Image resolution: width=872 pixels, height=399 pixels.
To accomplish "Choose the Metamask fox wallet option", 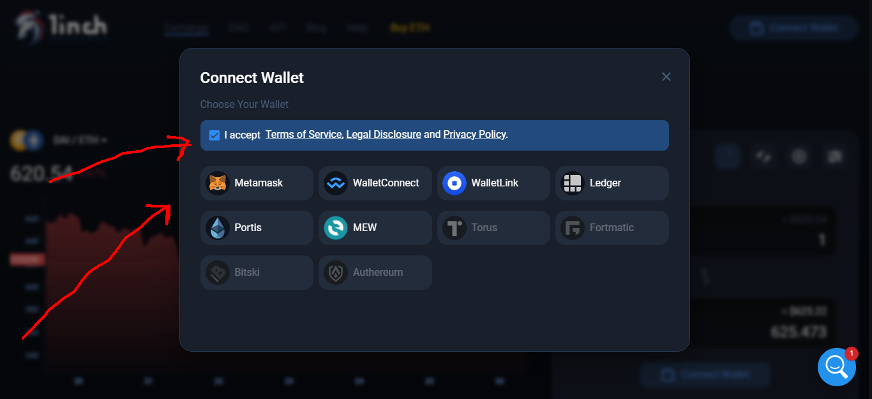I will pyautogui.click(x=257, y=183).
